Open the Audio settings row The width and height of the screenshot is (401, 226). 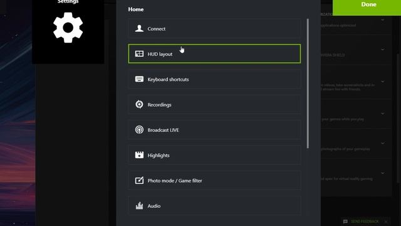click(214, 206)
